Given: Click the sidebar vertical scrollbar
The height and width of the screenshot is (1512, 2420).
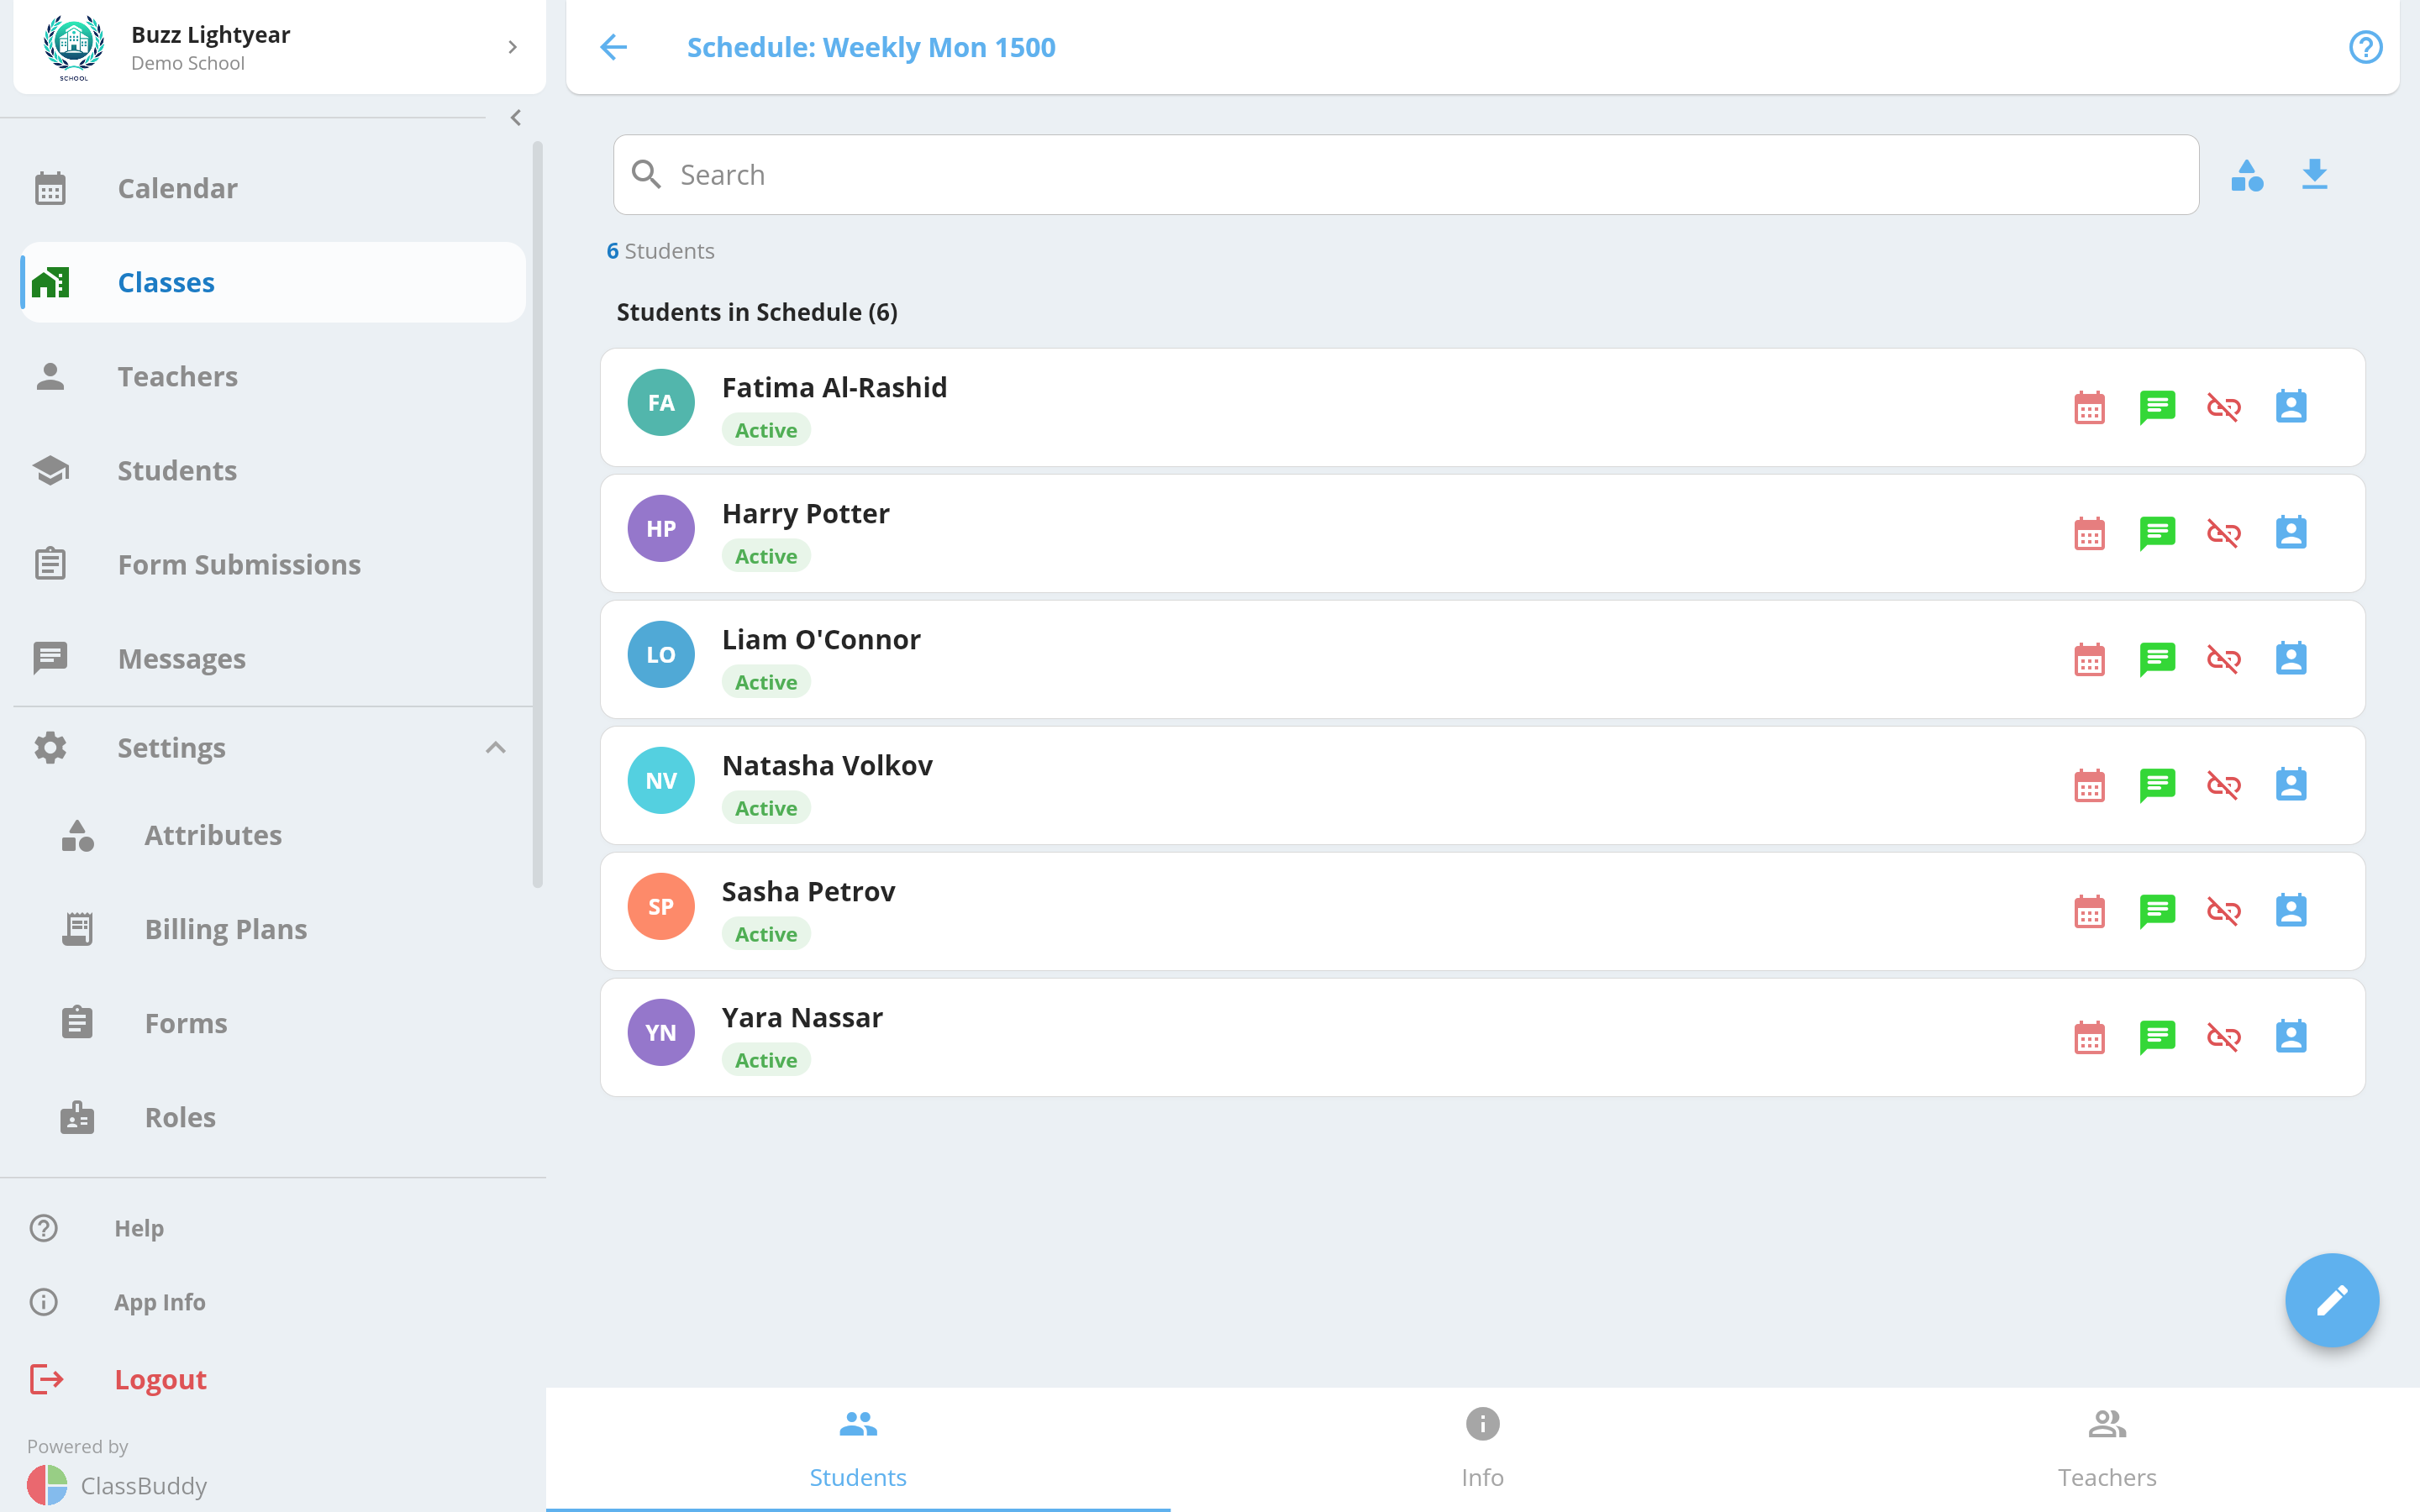Looking at the screenshot, I should click(x=538, y=514).
